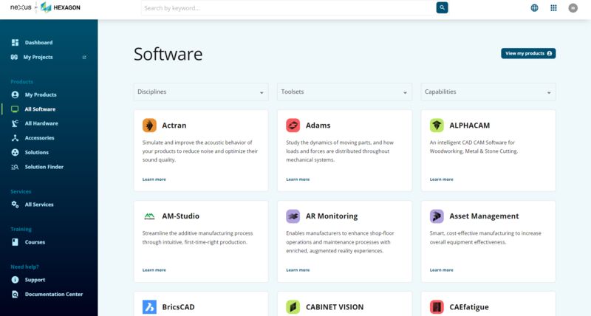This screenshot has height=316, width=591.
Task: Go to My Projects in sidebar
Action: [x=38, y=58]
